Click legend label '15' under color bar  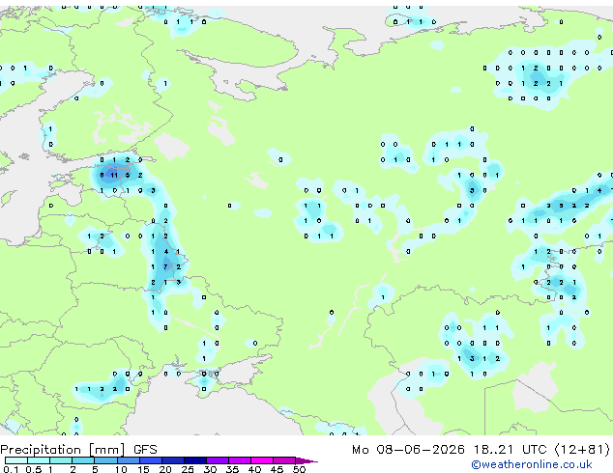pos(143,469)
